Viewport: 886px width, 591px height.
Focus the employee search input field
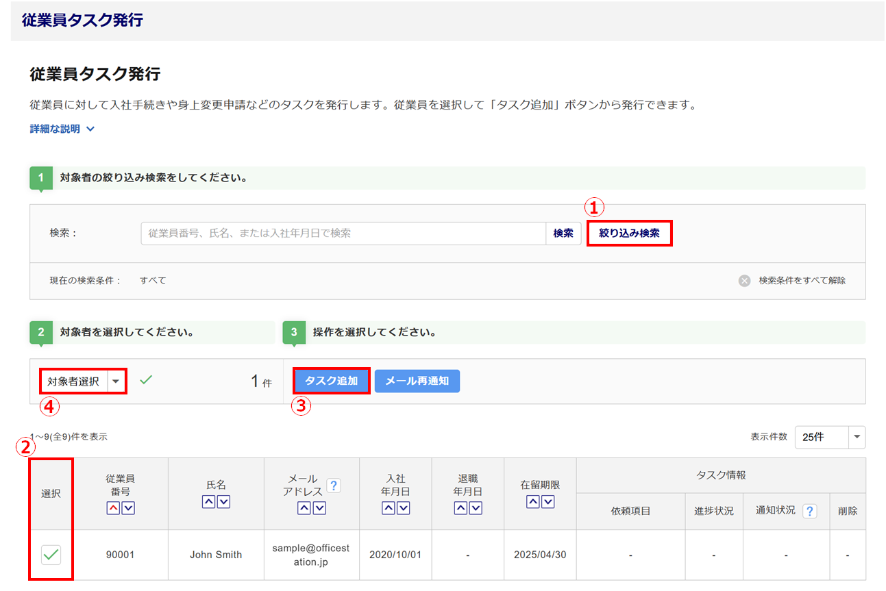pyautogui.click(x=343, y=234)
